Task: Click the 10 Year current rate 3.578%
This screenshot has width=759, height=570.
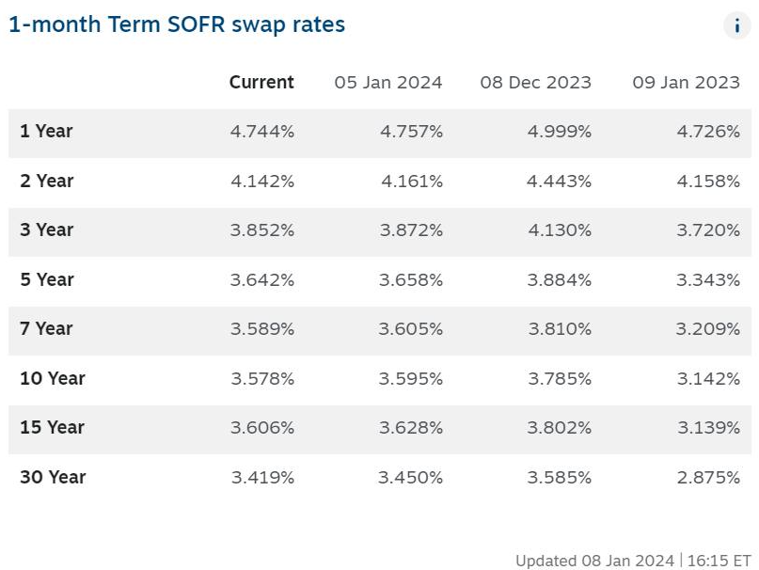Action: click(x=262, y=378)
